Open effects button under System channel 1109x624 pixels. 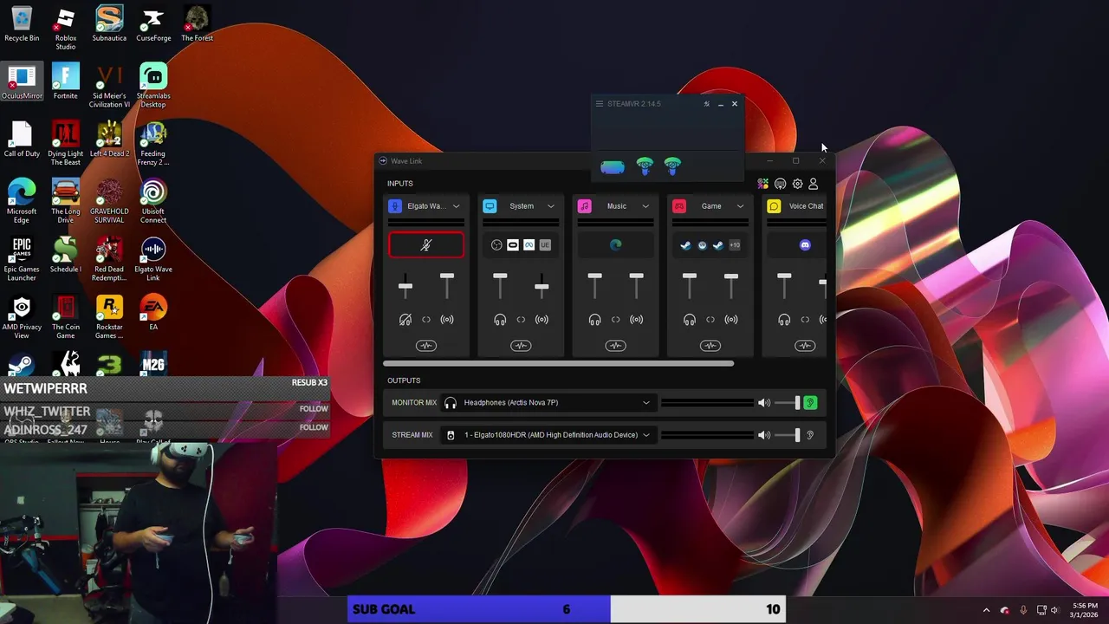point(521,346)
